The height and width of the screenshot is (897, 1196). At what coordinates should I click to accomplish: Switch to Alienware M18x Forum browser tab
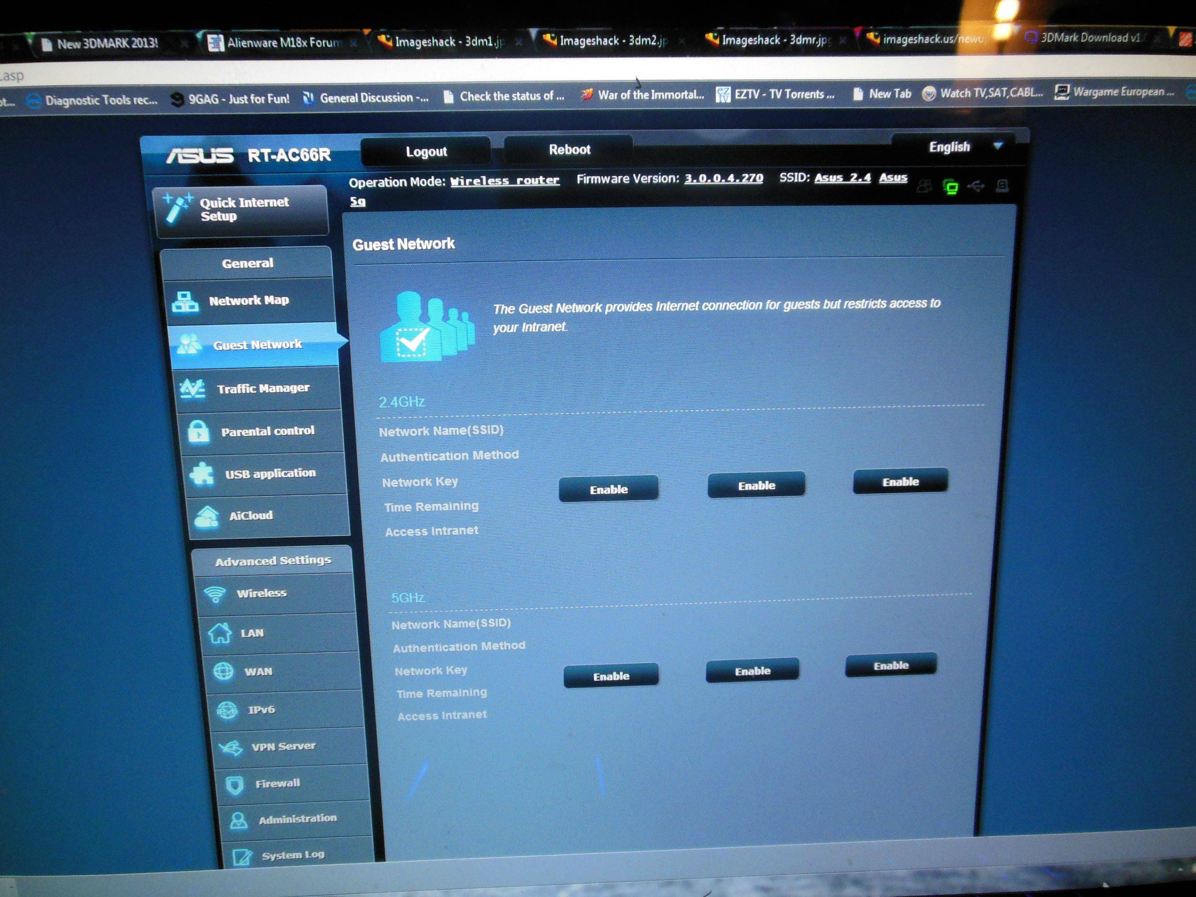284,43
